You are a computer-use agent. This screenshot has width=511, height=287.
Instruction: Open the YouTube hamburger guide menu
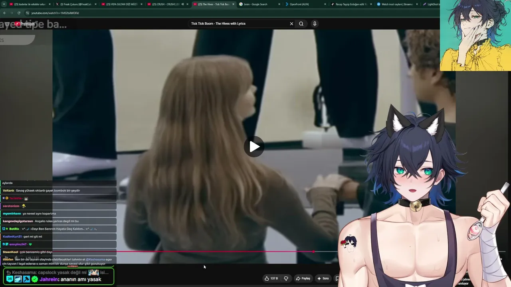(7, 24)
